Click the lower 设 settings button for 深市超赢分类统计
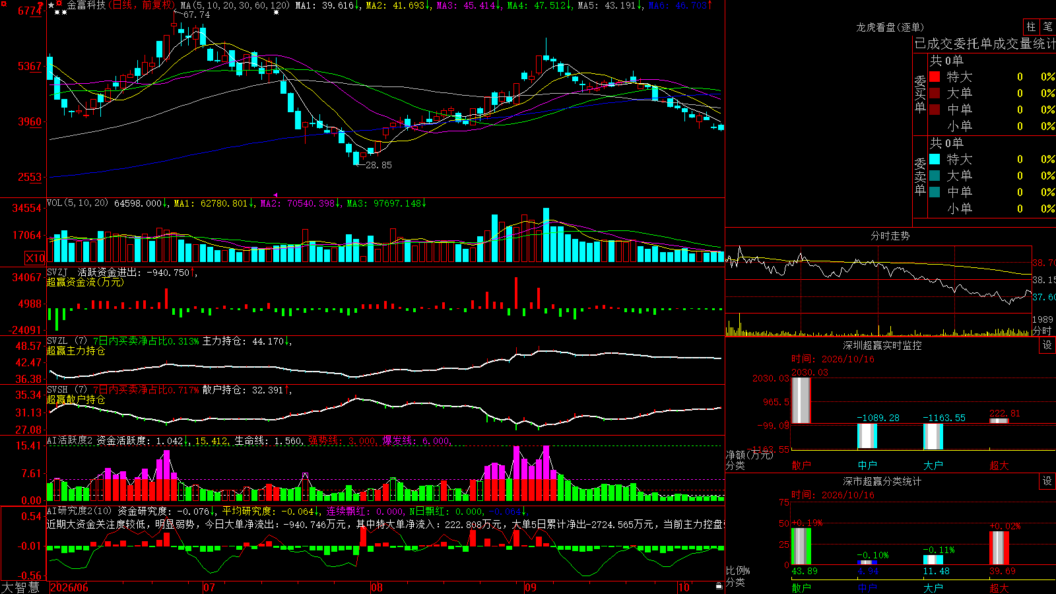Viewport: 1056px width, 594px height. point(1047,481)
